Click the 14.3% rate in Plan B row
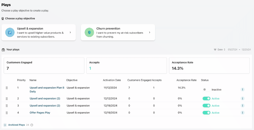 182,88
